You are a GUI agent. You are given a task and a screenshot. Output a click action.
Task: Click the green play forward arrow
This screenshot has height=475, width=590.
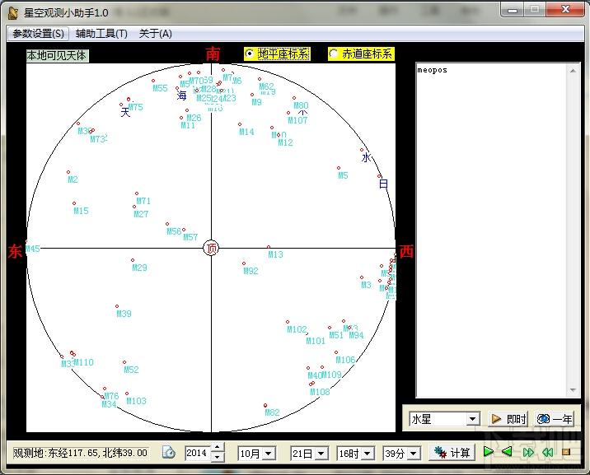(488, 452)
